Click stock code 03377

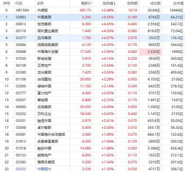21,38
